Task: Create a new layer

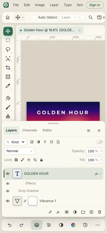Action: click(x=91, y=212)
